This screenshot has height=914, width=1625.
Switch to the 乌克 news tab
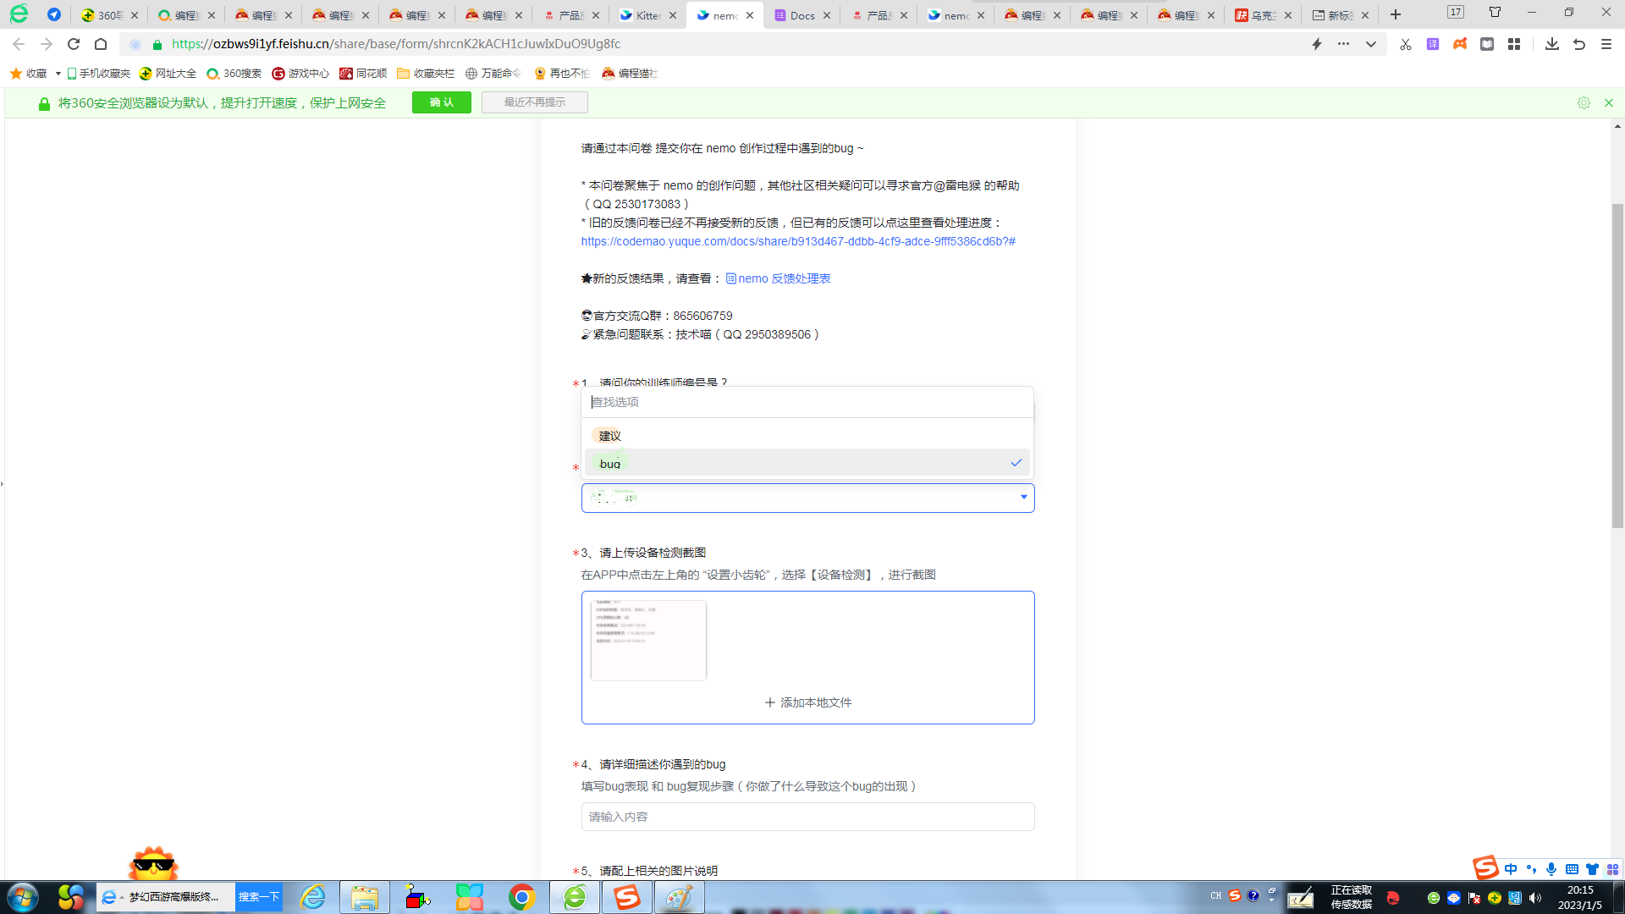(x=1263, y=15)
